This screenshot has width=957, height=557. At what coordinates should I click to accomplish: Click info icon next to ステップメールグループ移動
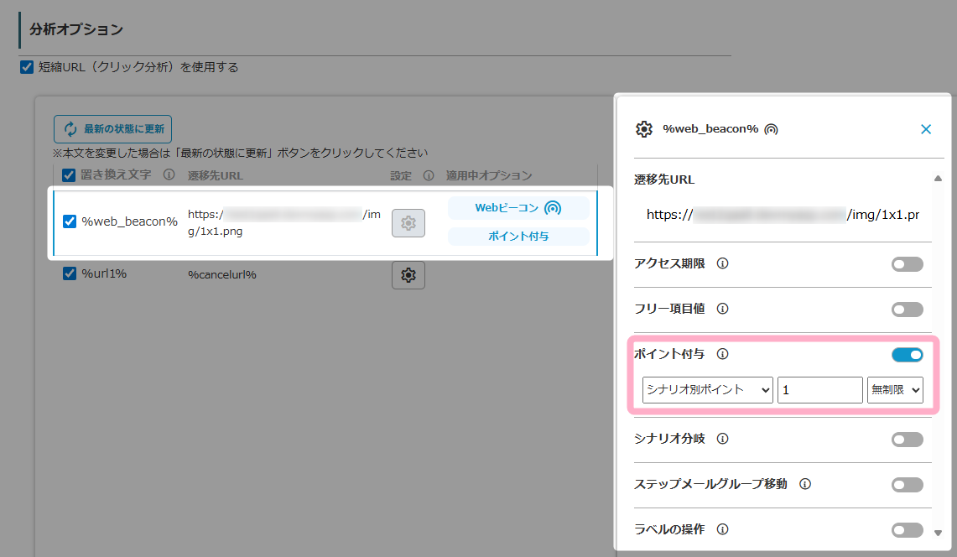(804, 484)
